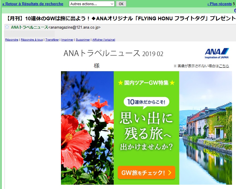Click the 国内ツアーGW特集 banner title

pos(146,83)
